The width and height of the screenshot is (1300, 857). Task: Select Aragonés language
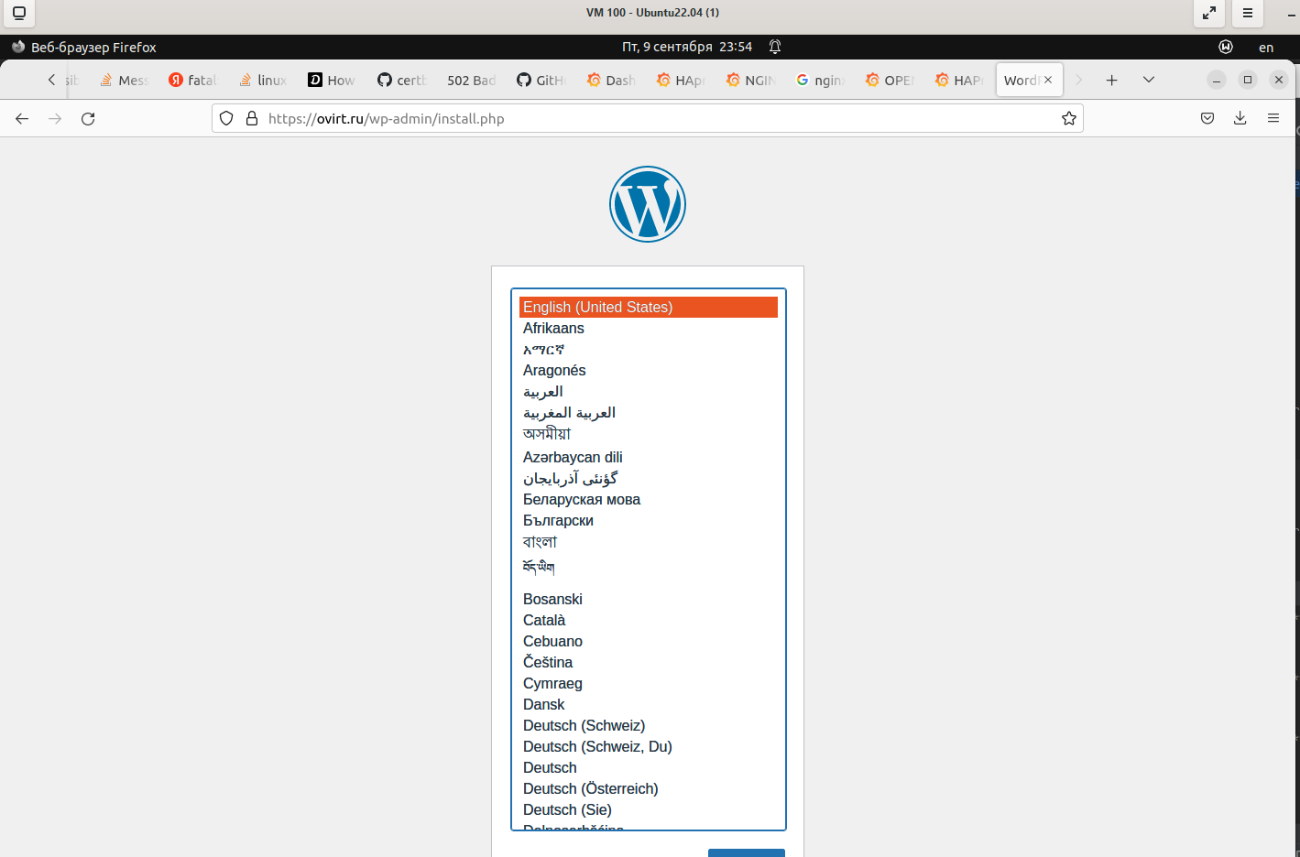click(649, 370)
